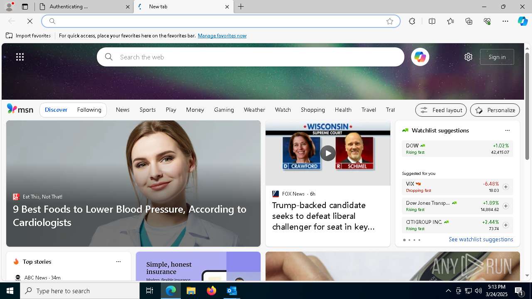Open the Shopping category
The image size is (532, 299).
click(x=313, y=110)
